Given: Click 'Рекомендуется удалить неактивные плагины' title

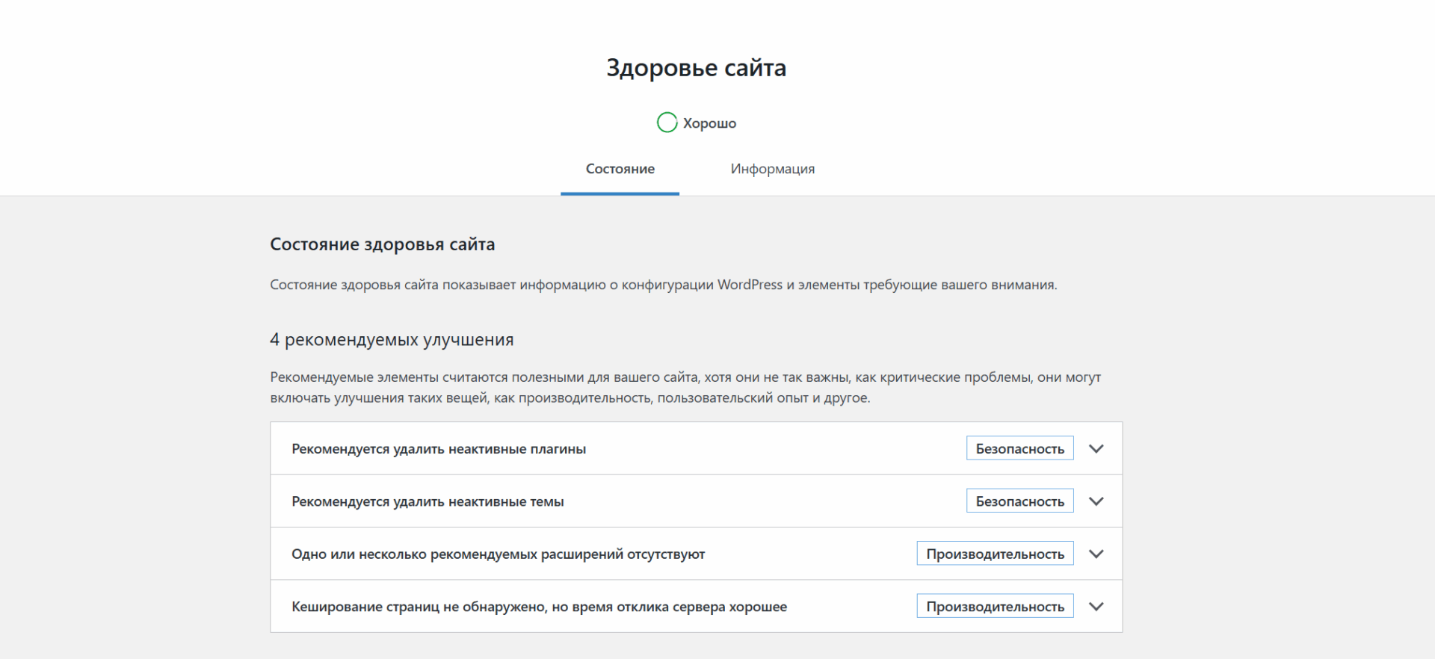Looking at the screenshot, I should (x=439, y=449).
